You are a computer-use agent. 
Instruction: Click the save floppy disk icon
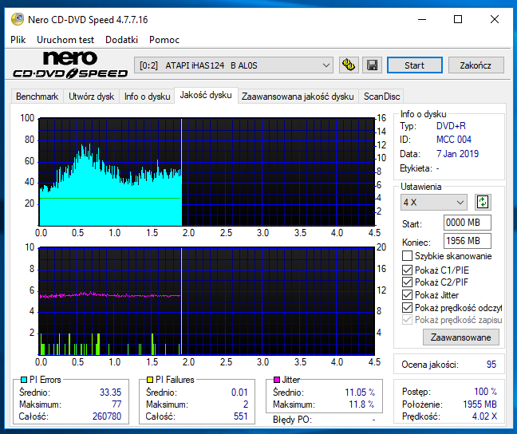coord(372,65)
